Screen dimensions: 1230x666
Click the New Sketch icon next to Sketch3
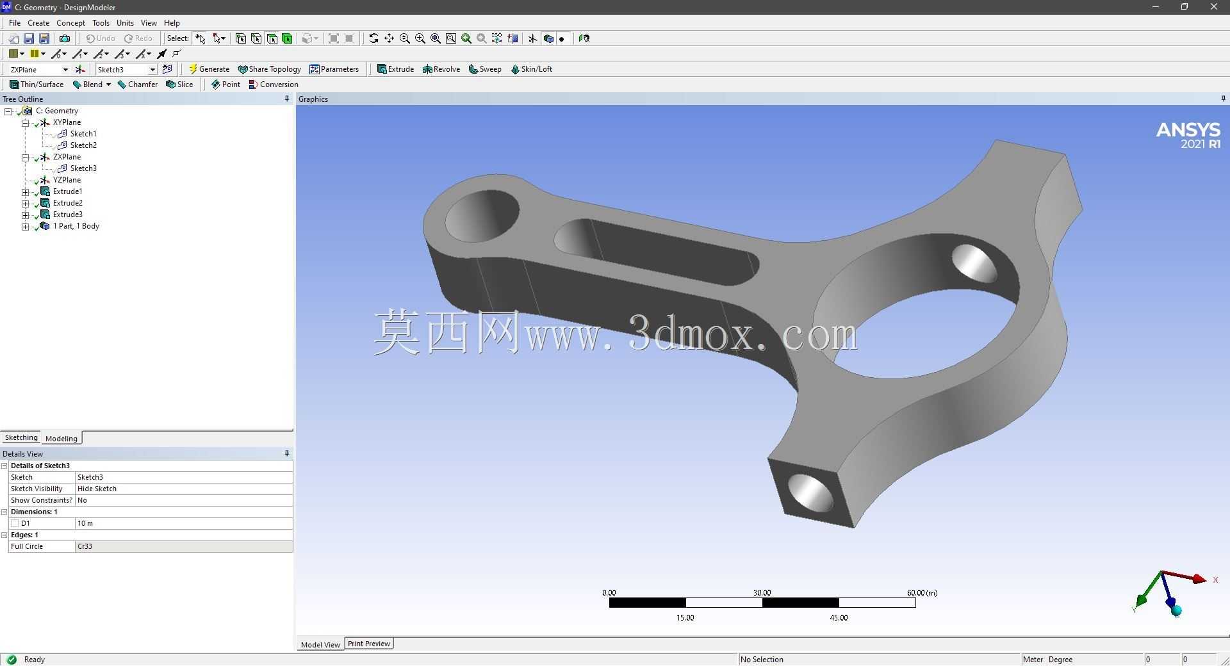pos(168,69)
